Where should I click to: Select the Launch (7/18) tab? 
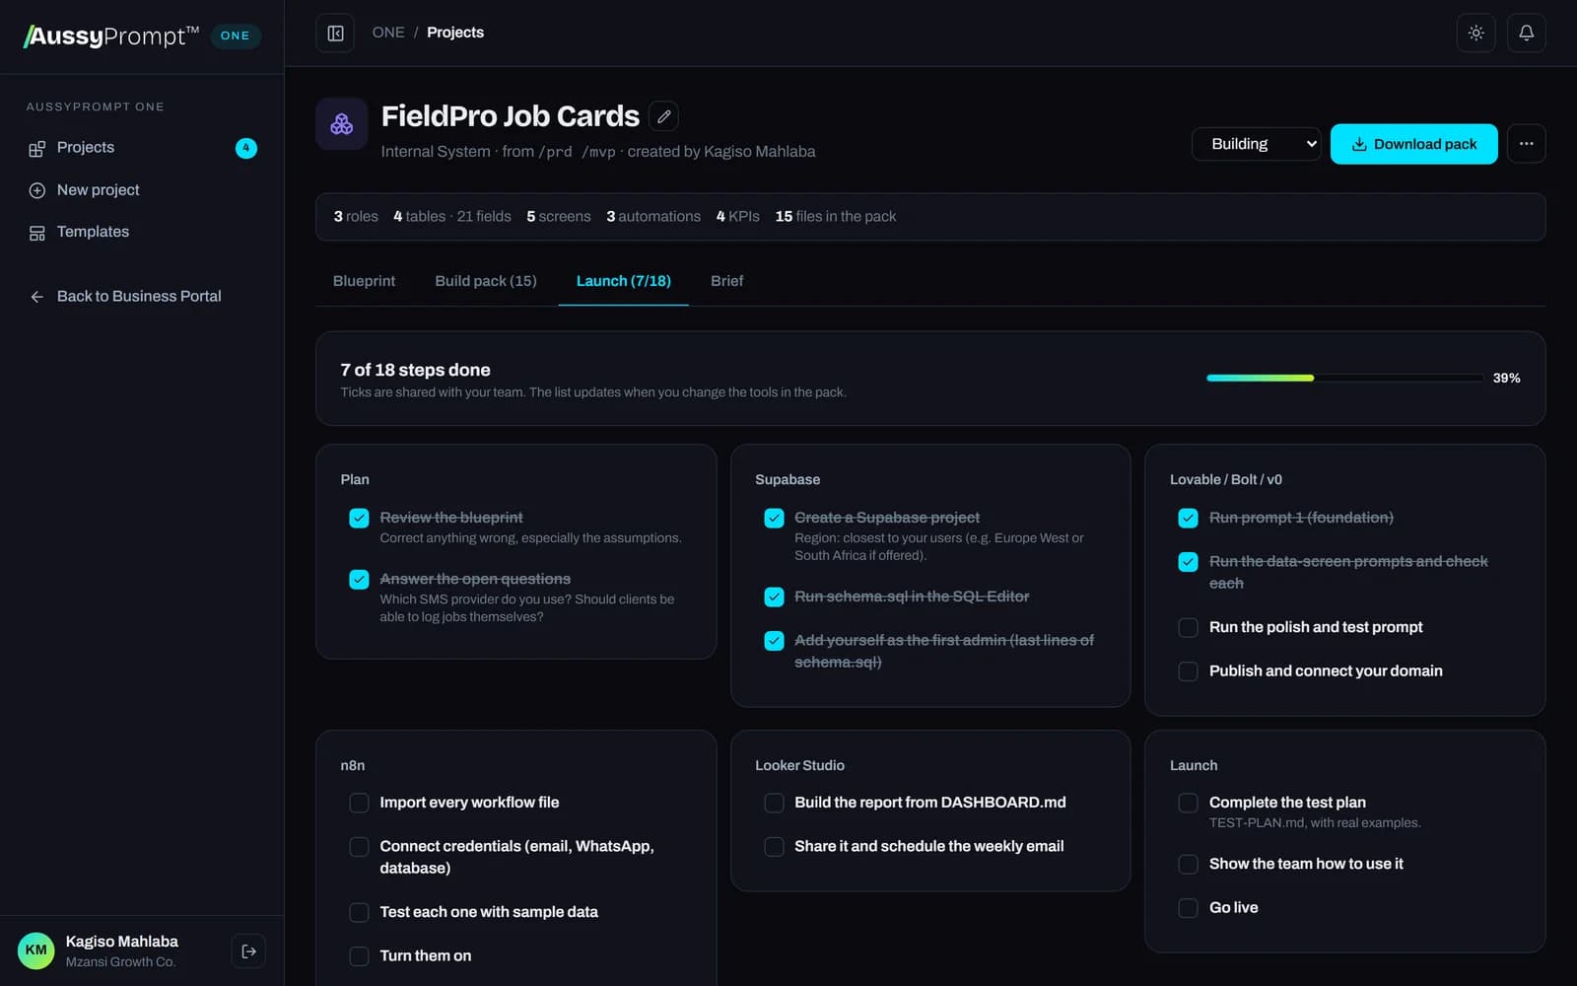(x=623, y=282)
